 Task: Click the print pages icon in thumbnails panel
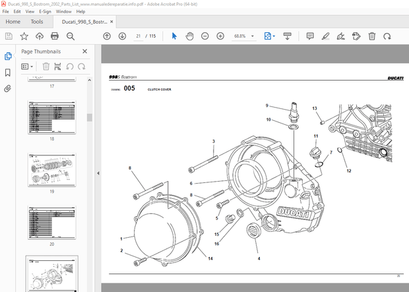[x=57, y=67]
